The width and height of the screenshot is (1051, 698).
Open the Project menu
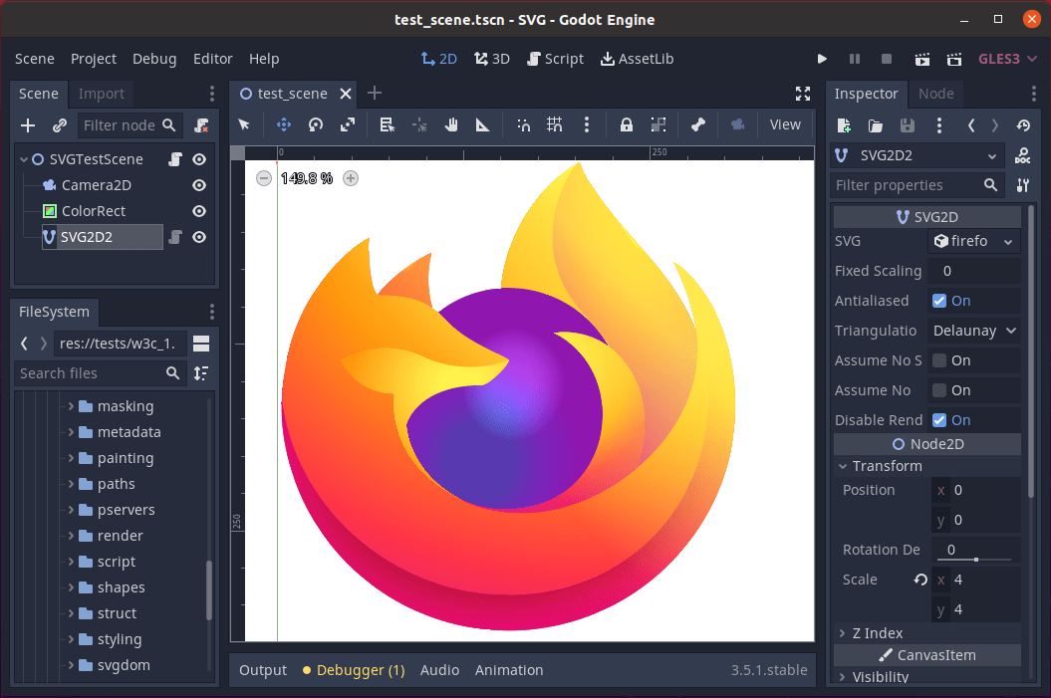point(94,59)
